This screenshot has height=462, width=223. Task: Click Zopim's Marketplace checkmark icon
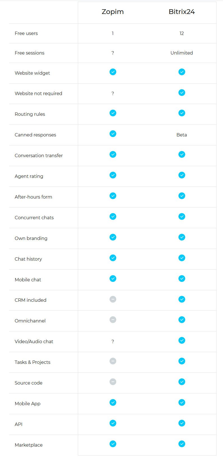coord(113,444)
